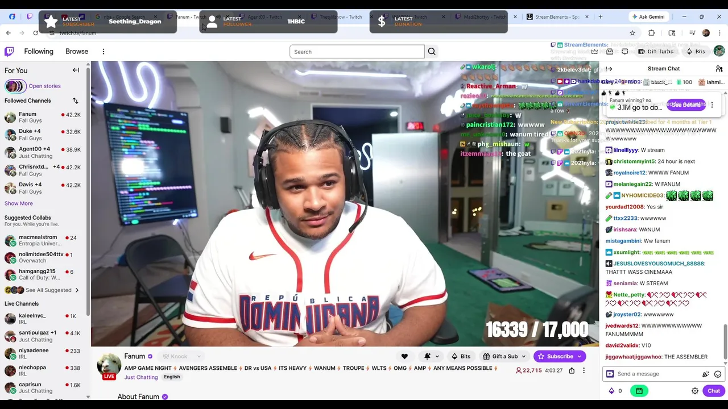Open the Subscribe button's dropdown arrow
Image resolution: width=728 pixels, height=409 pixels.
pyautogui.click(x=580, y=357)
